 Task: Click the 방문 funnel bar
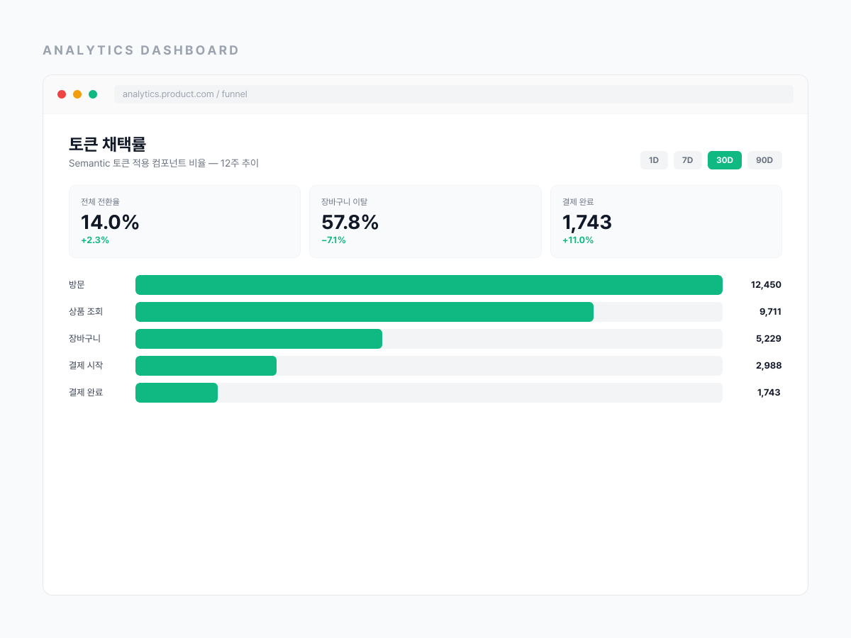pos(429,285)
